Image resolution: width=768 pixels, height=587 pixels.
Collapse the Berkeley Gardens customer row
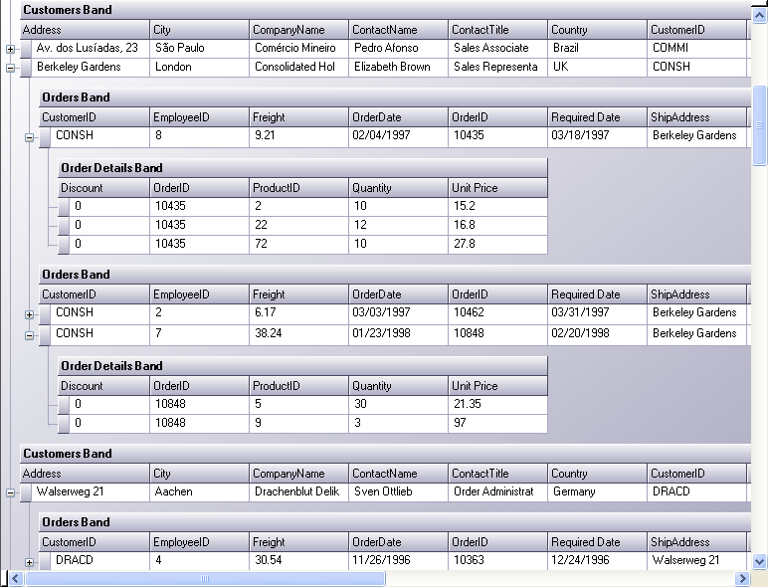[10, 69]
